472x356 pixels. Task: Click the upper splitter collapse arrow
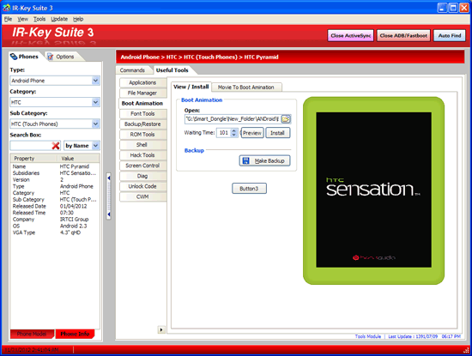point(109,178)
